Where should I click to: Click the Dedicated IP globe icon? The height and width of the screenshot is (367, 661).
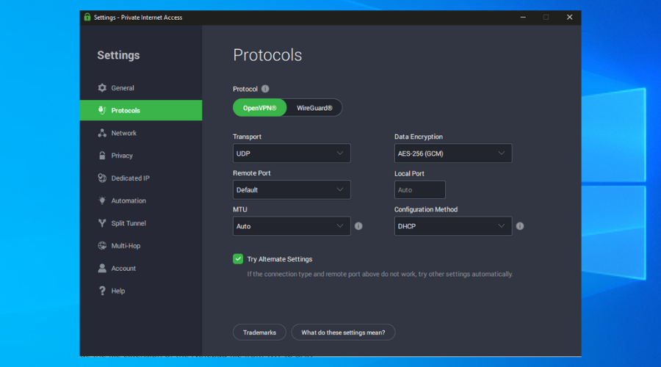102,178
